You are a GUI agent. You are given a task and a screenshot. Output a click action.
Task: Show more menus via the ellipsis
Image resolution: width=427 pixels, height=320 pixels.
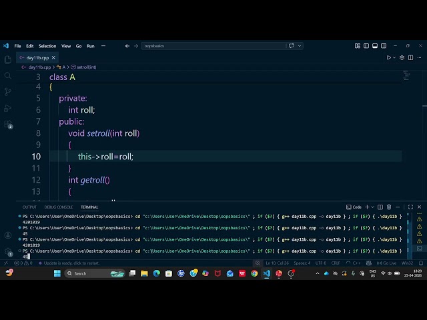[x=103, y=46]
